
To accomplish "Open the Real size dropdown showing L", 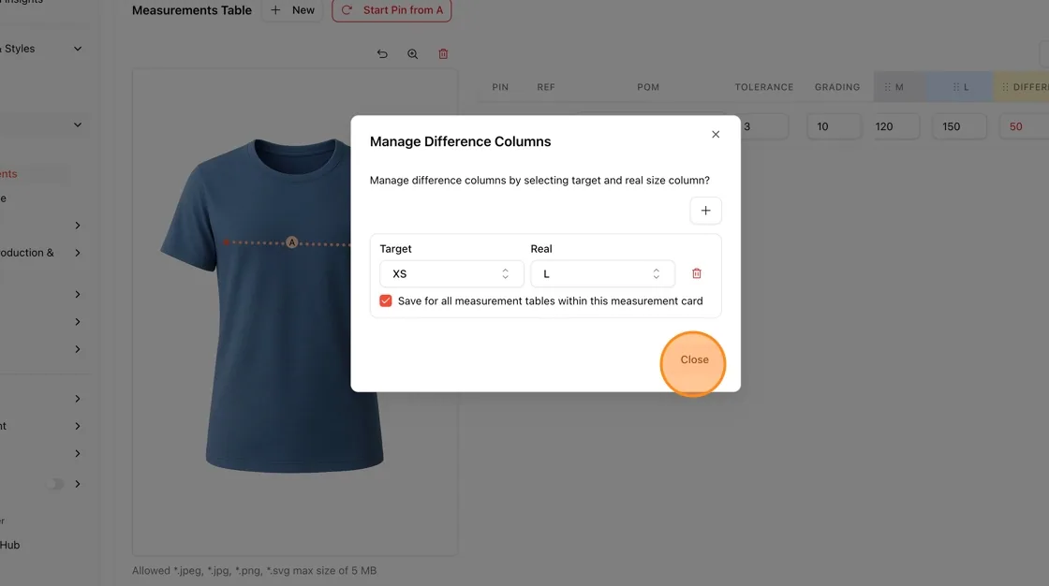I will [x=602, y=273].
